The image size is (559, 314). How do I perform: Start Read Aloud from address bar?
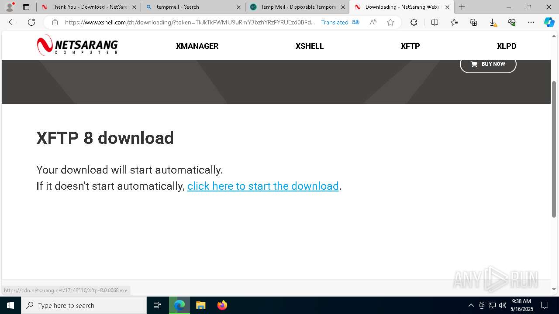[373, 22]
